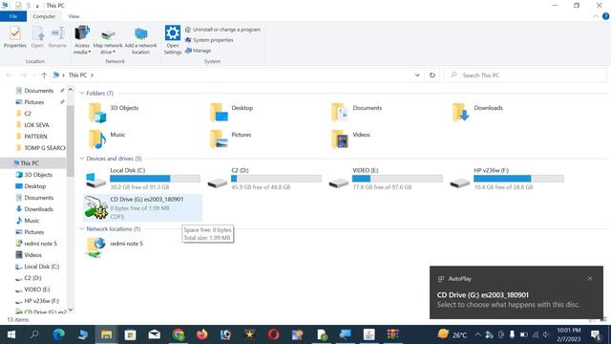
Task: Select HP v236w (F:) in navigation tree
Action: point(41,301)
